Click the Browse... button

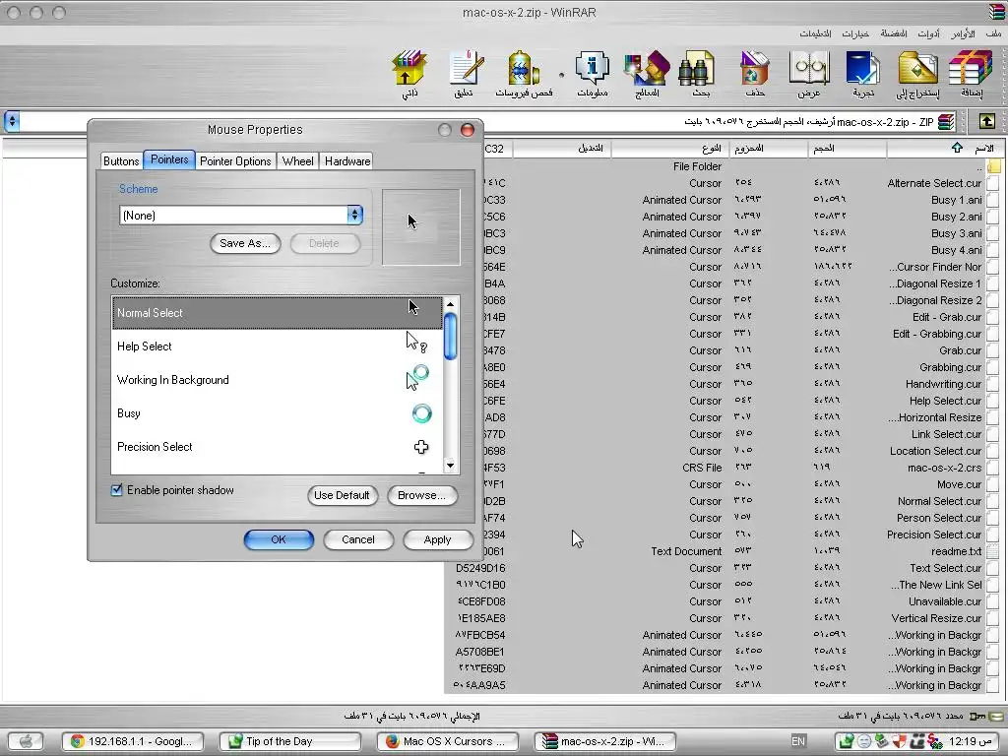click(421, 496)
